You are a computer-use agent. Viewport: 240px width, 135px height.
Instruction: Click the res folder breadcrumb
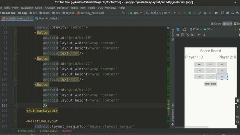click(56, 13)
